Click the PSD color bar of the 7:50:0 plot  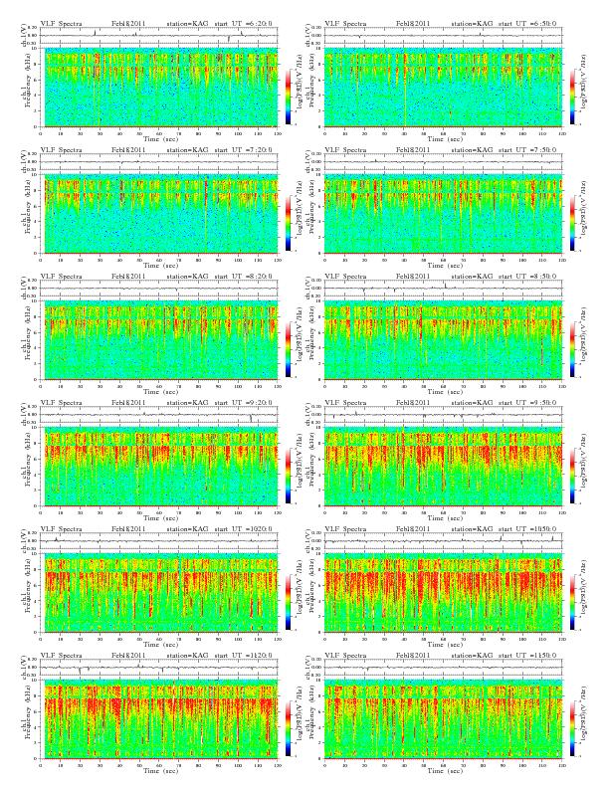pyautogui.click(x=572, y=223)
